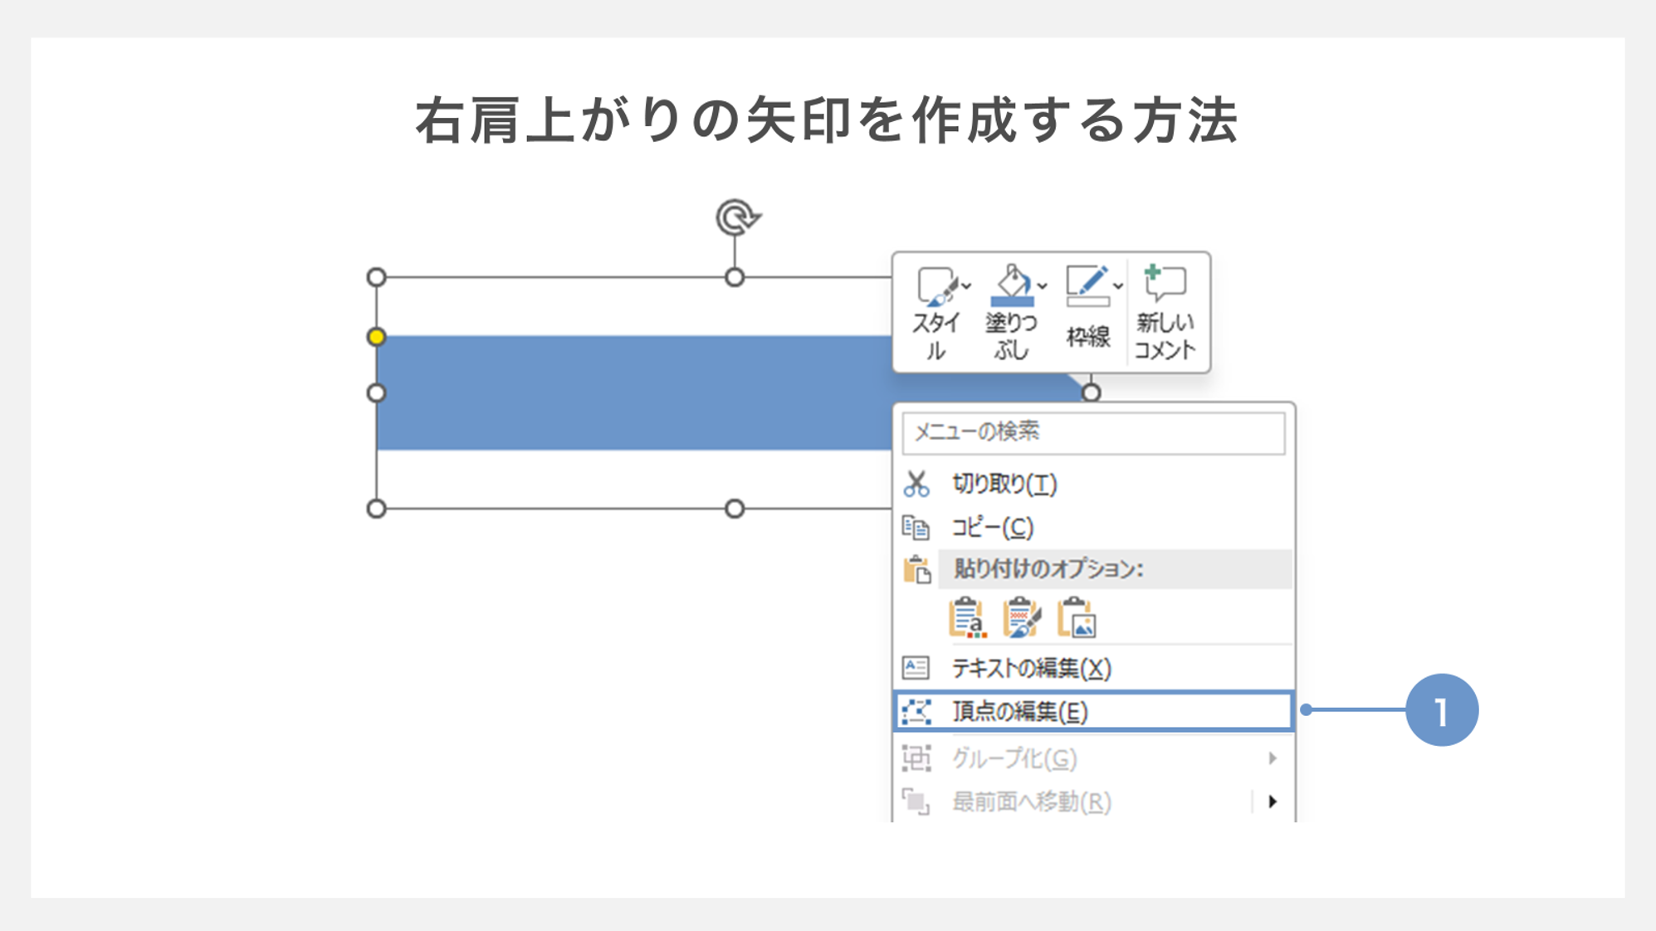Paste keeping source formatting brush icon

[1022, 617]
